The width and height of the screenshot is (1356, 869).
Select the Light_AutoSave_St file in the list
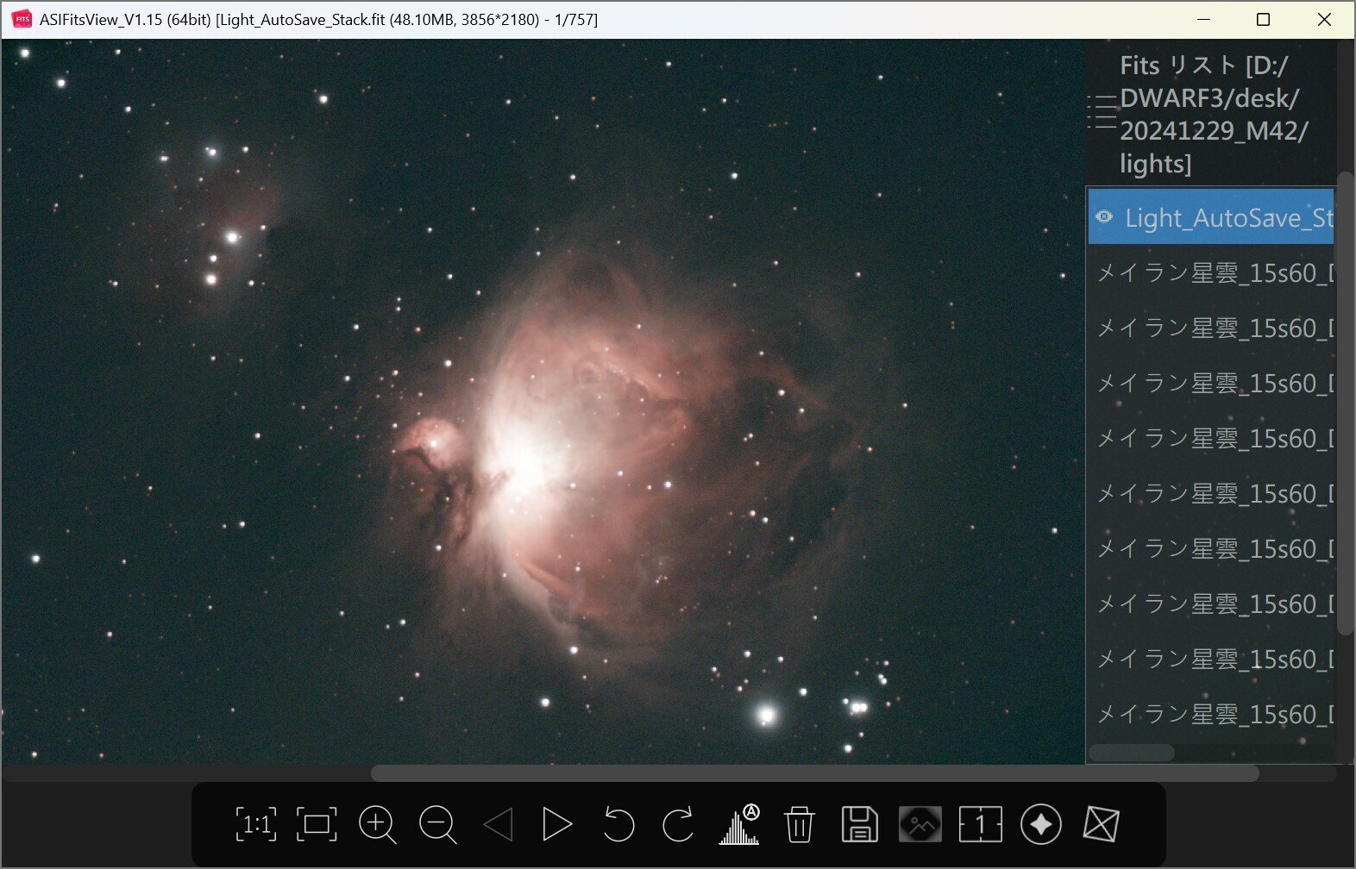[x=1211, y=217]
